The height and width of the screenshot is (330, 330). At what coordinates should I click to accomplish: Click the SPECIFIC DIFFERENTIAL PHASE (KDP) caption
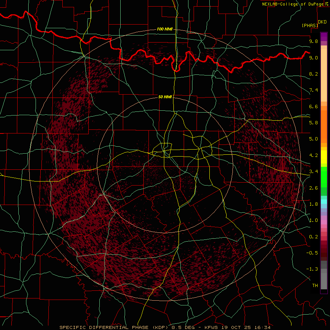pos(114,327)
